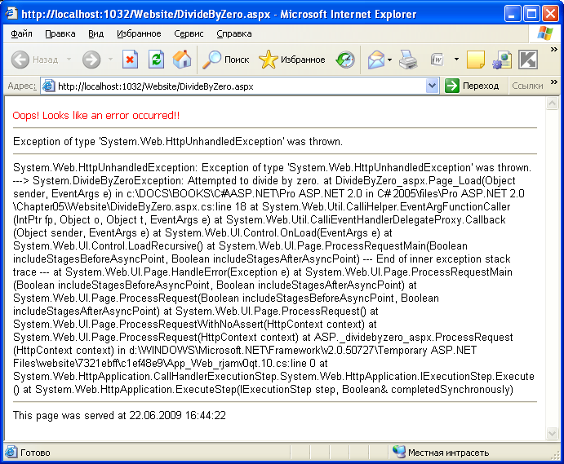The image size is (564, 464).
Task: Expand the address bar URL dropdown
Action: [432, 86]
